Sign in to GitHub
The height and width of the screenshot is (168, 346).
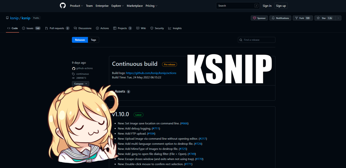point(267,6)
